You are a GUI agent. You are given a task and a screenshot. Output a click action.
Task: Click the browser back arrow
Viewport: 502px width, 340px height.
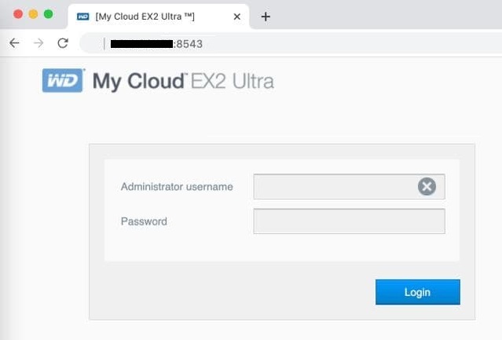click(x=14, y=43)
